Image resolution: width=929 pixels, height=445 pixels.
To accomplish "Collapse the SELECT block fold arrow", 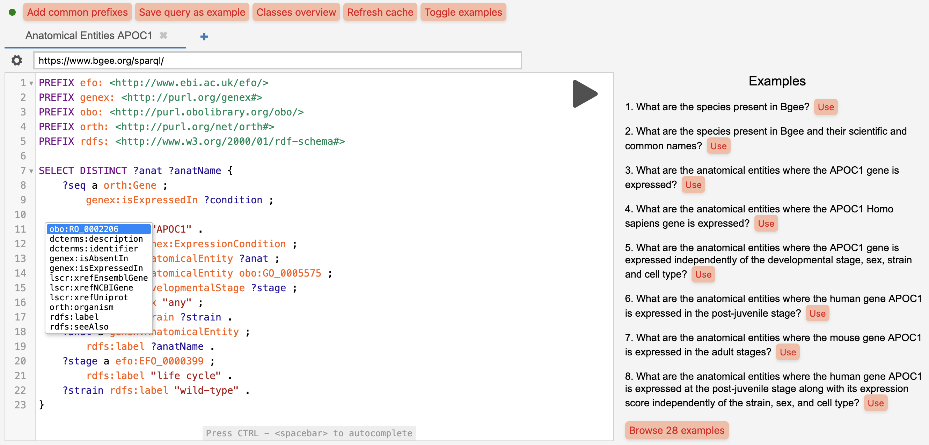I will (31, 171).
